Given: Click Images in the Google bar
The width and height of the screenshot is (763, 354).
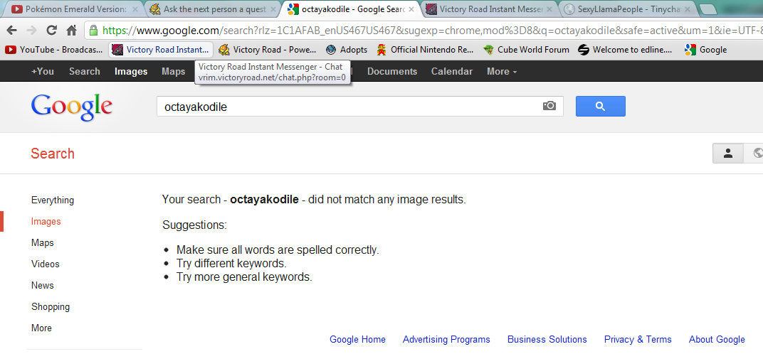Looking at the screenshot, I should [131, 72].
